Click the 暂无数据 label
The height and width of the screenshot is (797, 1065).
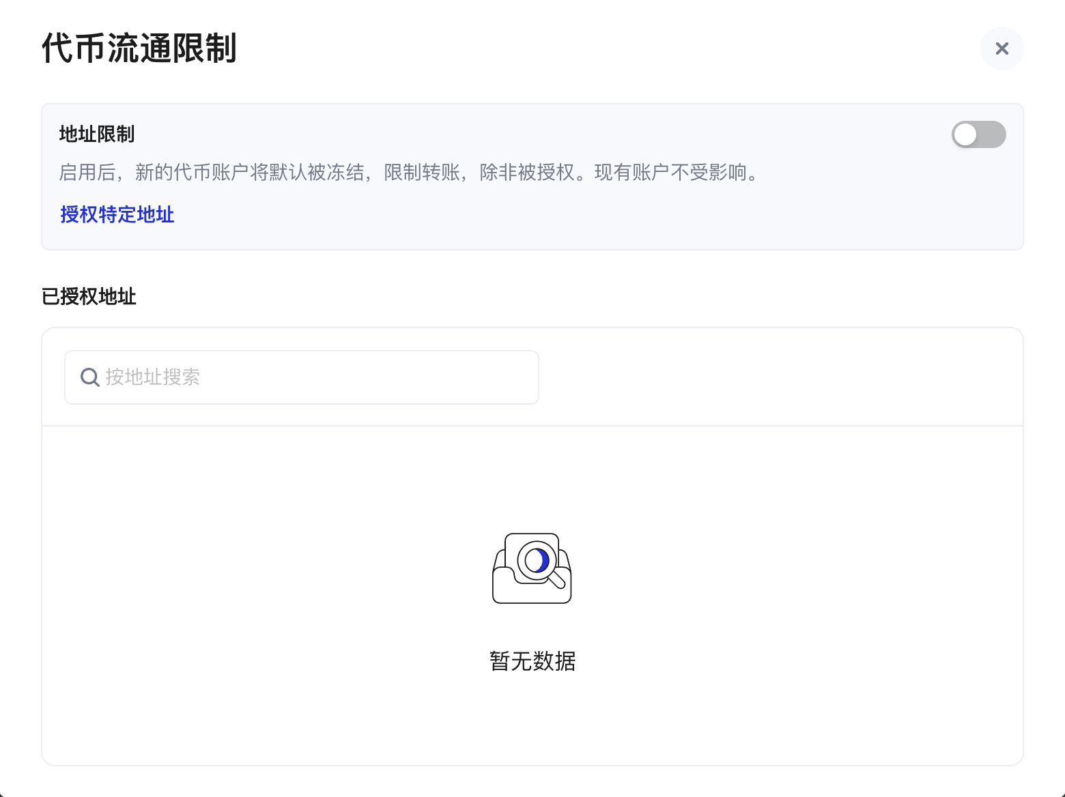(x=532, y=661)
